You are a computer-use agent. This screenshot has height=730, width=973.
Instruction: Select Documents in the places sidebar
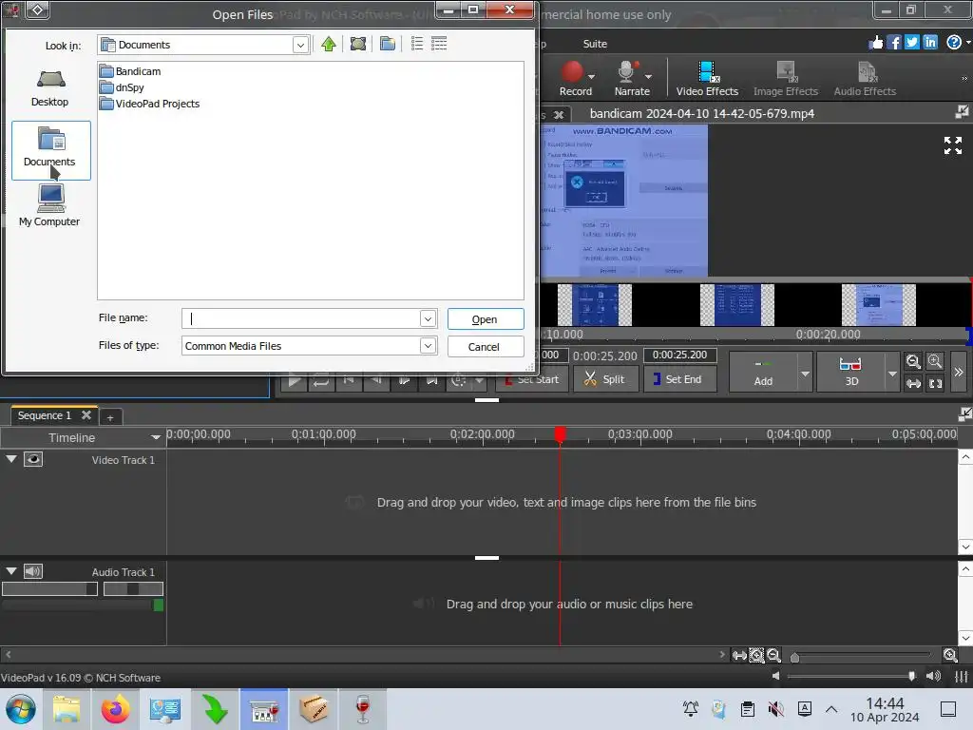51,150
